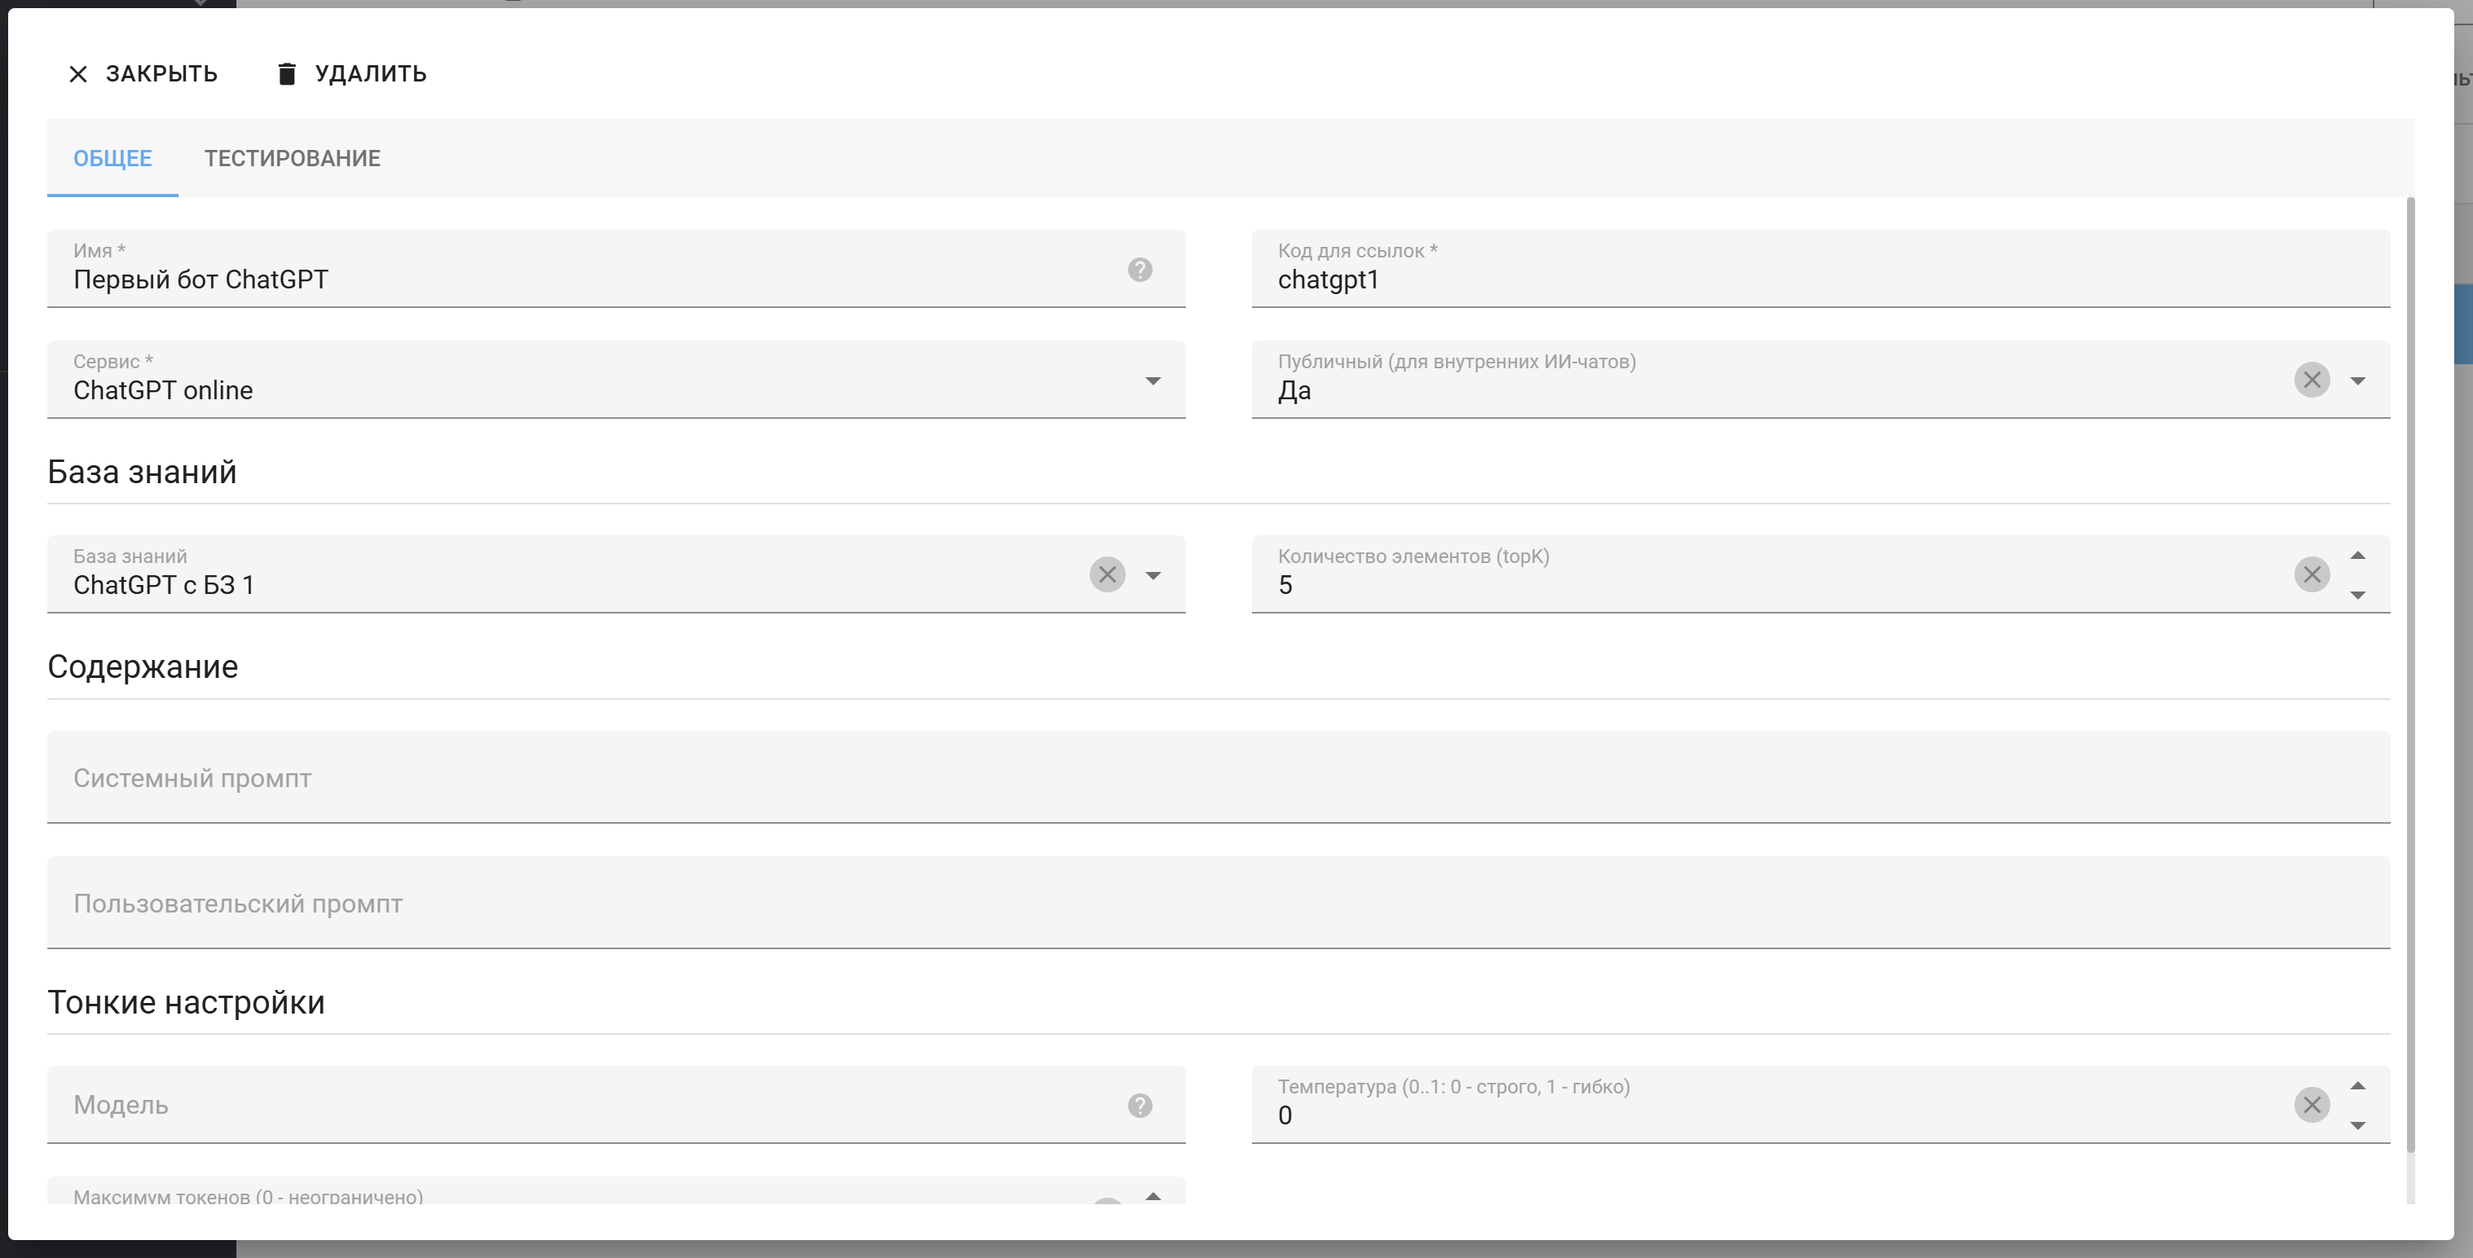Viewport: 2473px width, 1258px height.
Task: Clear the База знаний selection
Action: [x=1107, y=574]
